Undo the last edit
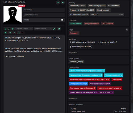 point(19,33)
